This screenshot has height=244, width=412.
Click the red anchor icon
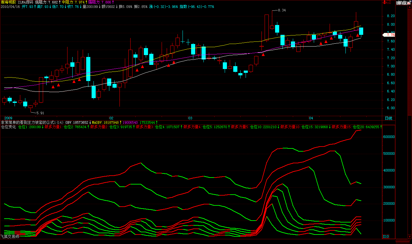click(385, 3)
